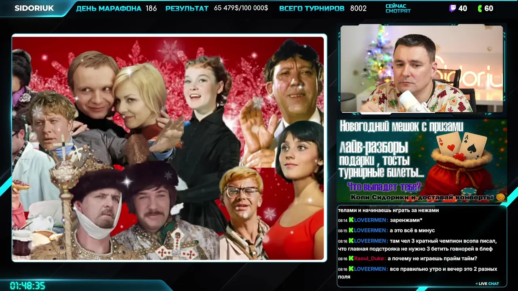Click the New Year movie collage image
Screen dimensions: 518x291
point(169,148)
